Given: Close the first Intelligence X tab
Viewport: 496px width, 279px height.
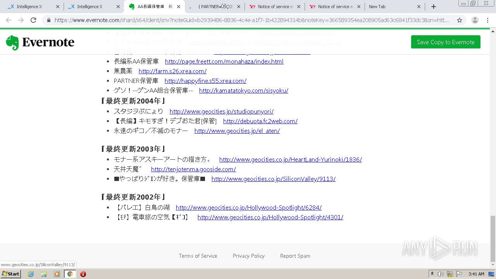Looking at the screenshot, I should coord(58,7).
